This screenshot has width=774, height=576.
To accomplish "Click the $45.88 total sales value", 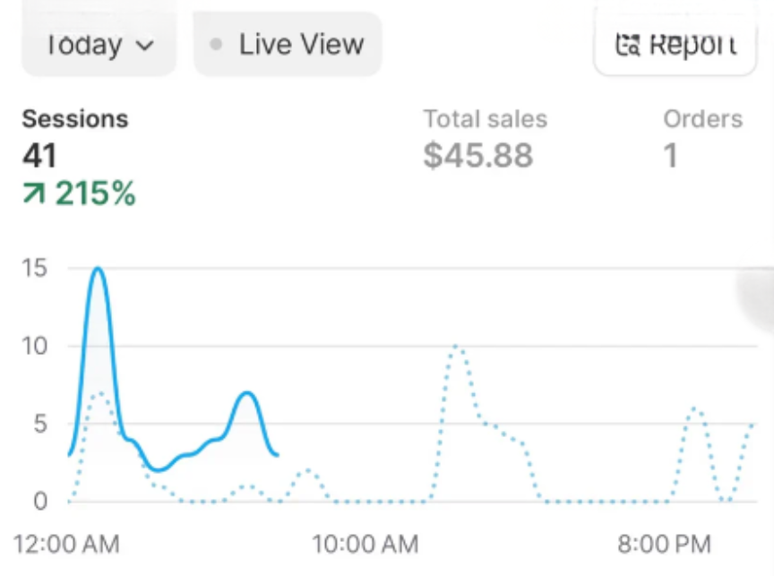I will click(x=477, y=156).
